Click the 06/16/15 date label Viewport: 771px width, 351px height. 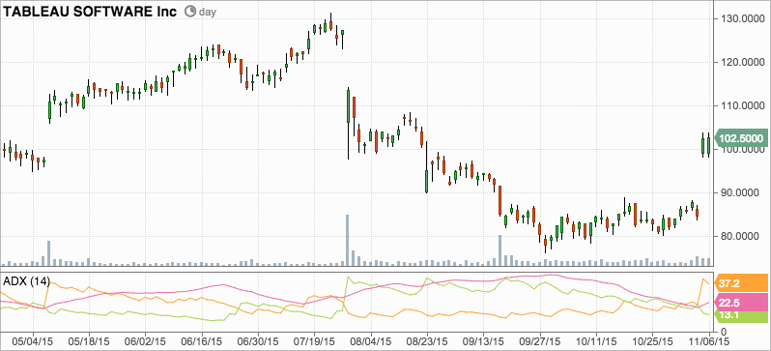coord(202,340)
